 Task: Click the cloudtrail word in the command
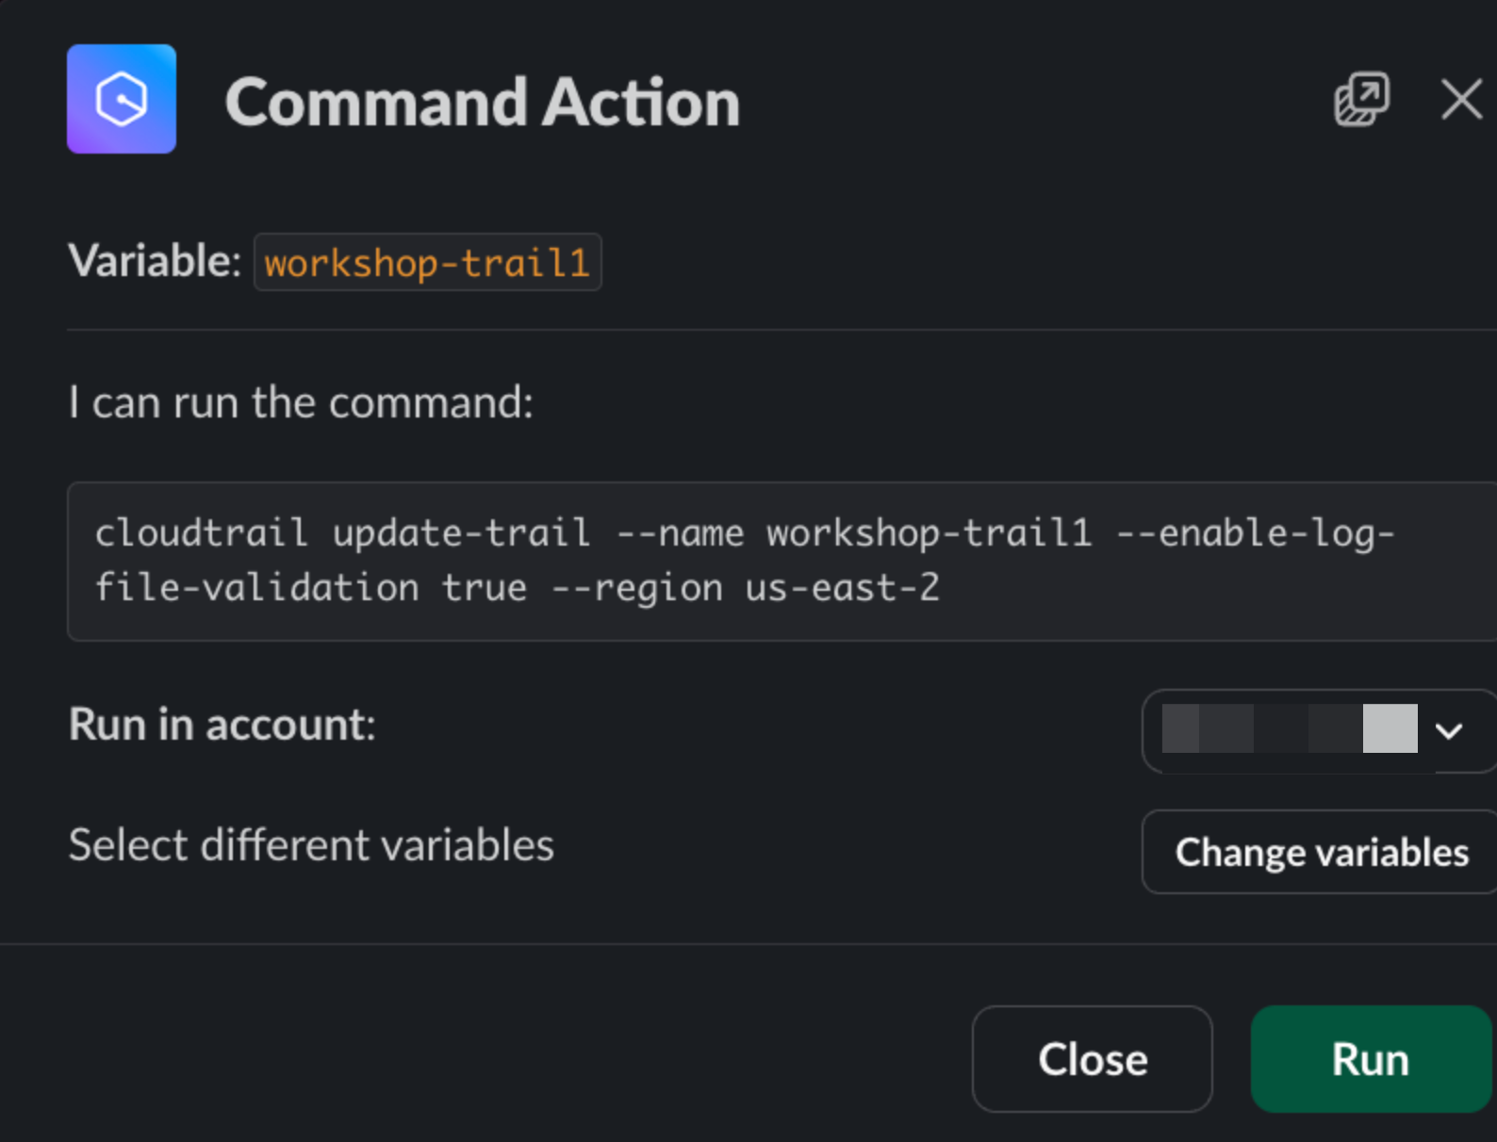[201, 533]
